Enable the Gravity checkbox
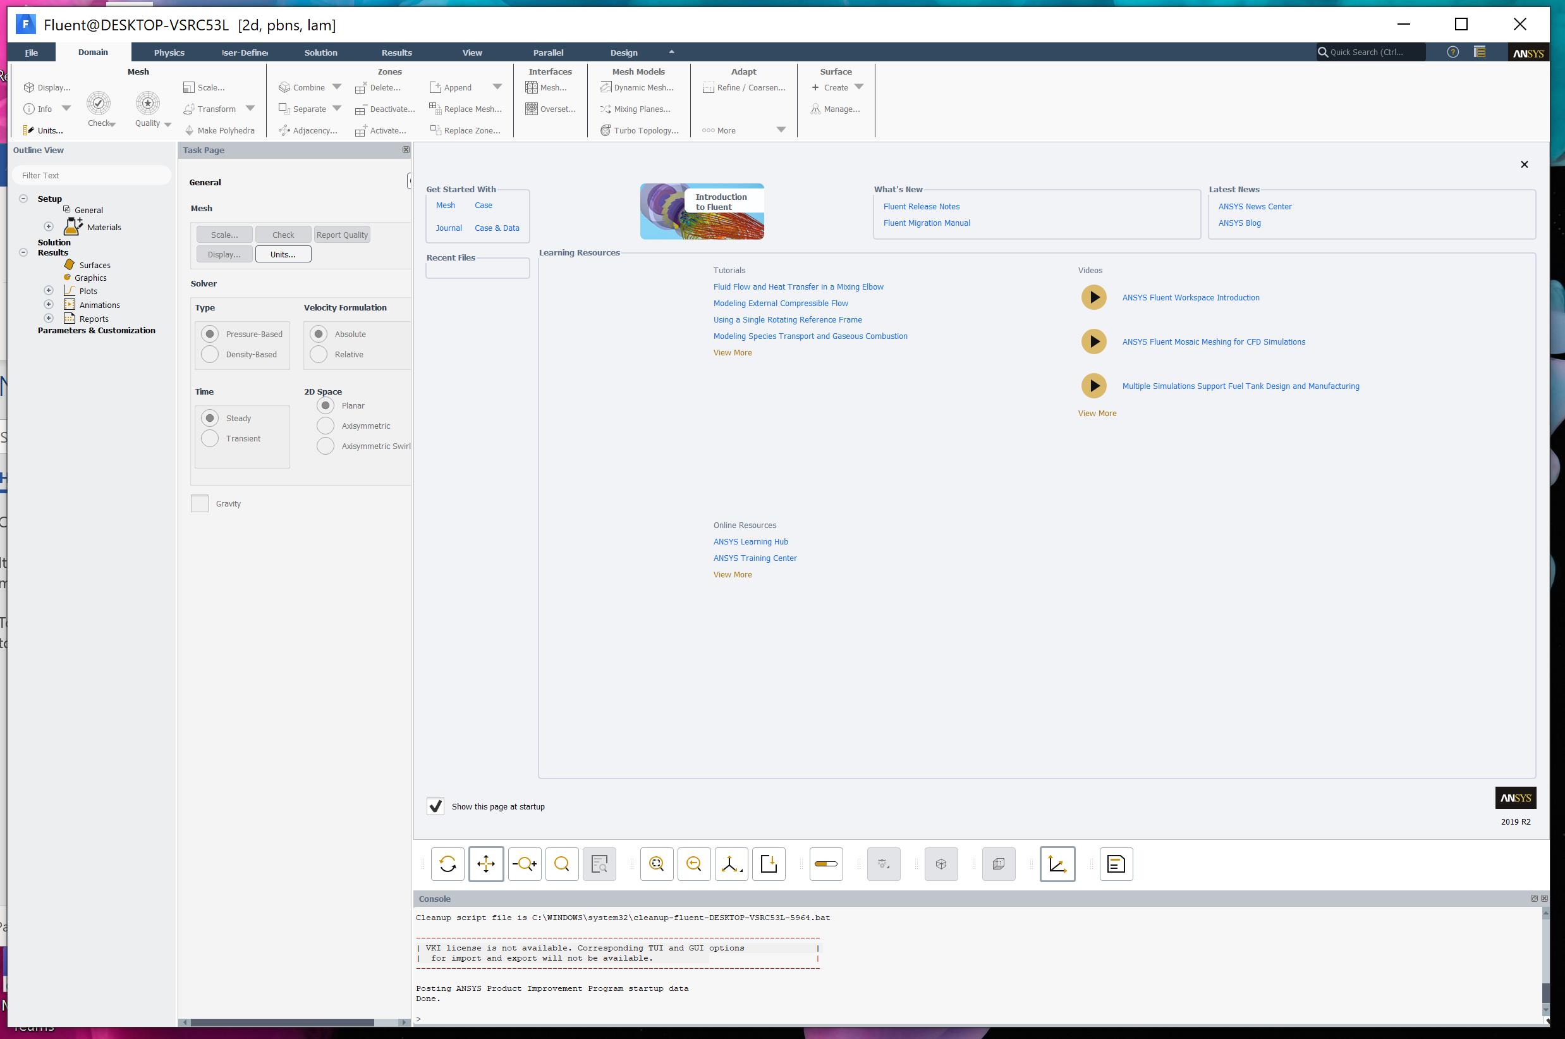 point(199,503)
